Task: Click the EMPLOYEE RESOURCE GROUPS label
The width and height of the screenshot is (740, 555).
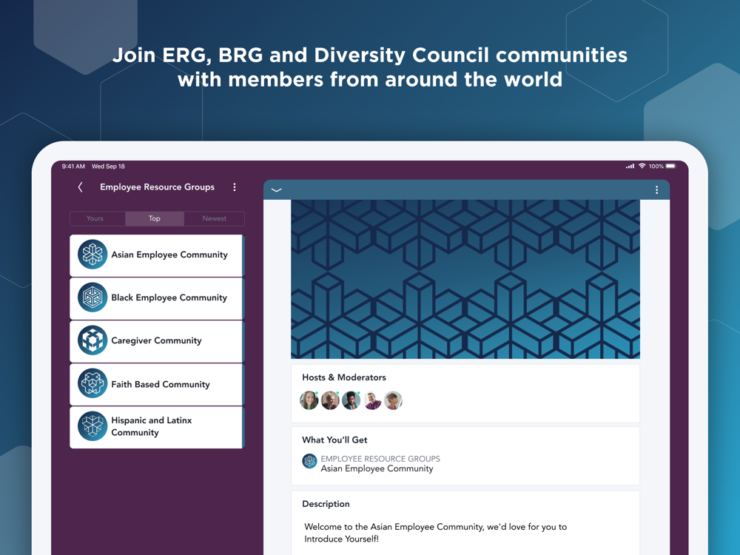Action: point(380,459)
